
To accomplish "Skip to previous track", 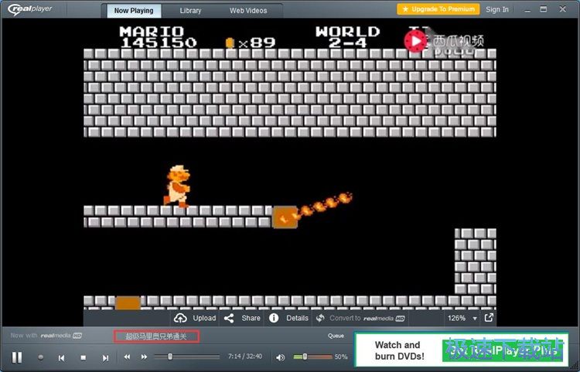I will tap(61, 357).
